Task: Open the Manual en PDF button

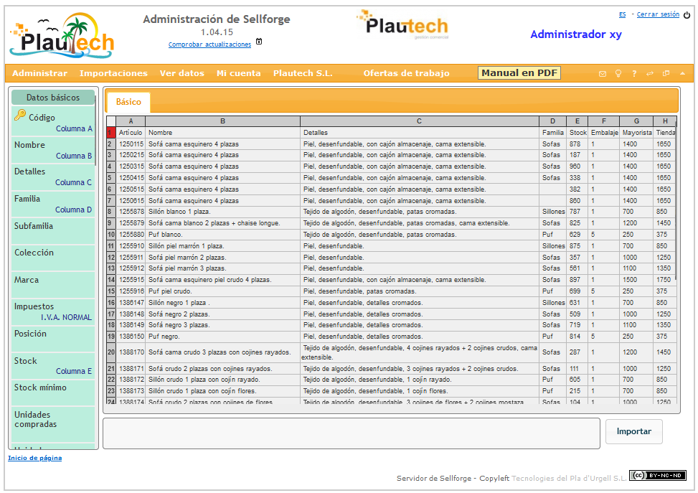Action: click(519, 73)
